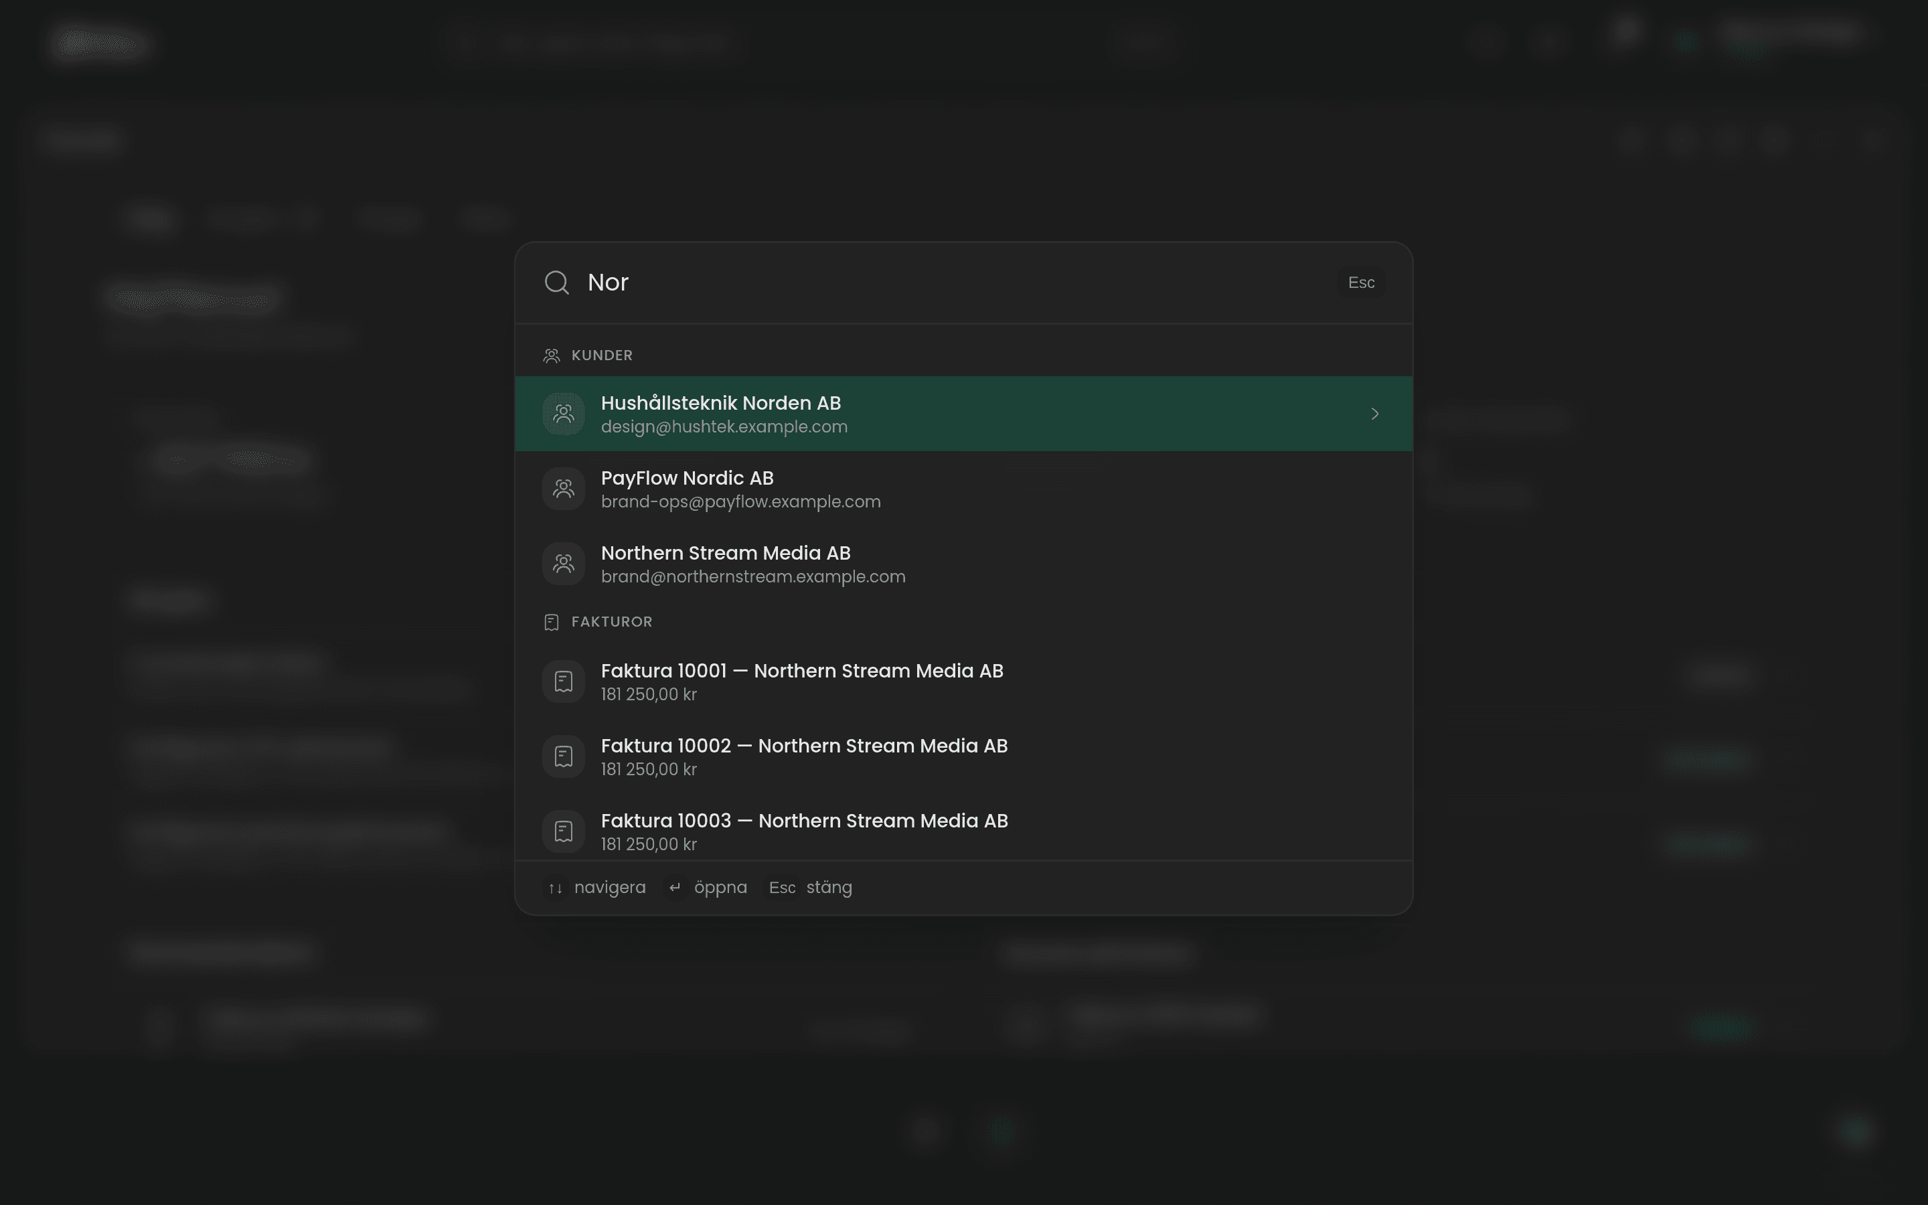
Task: Click the Fakturor section header icon
Action: coord(552,622)
